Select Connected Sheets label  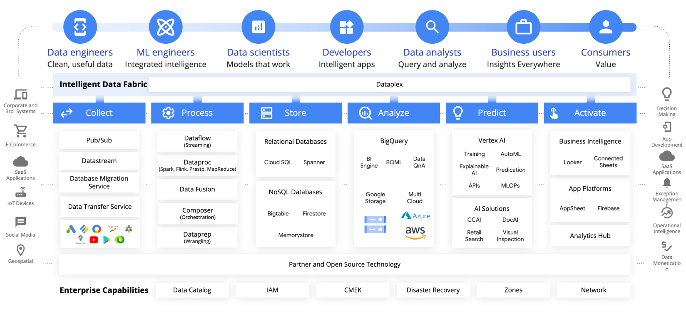pos(608,162)
